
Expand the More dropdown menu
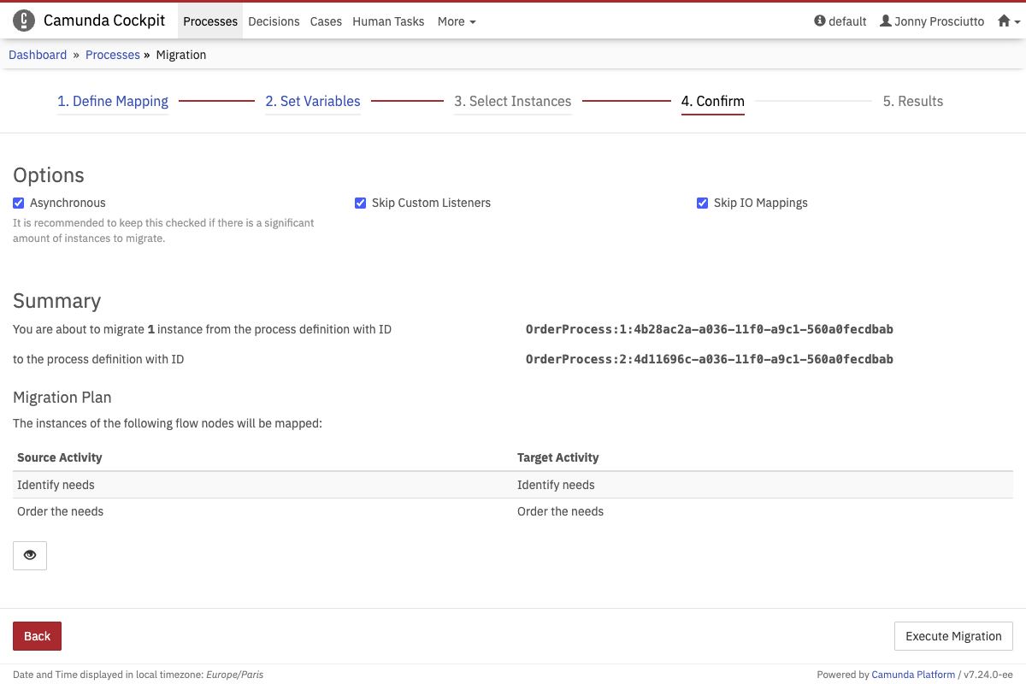tap(456, 21)
